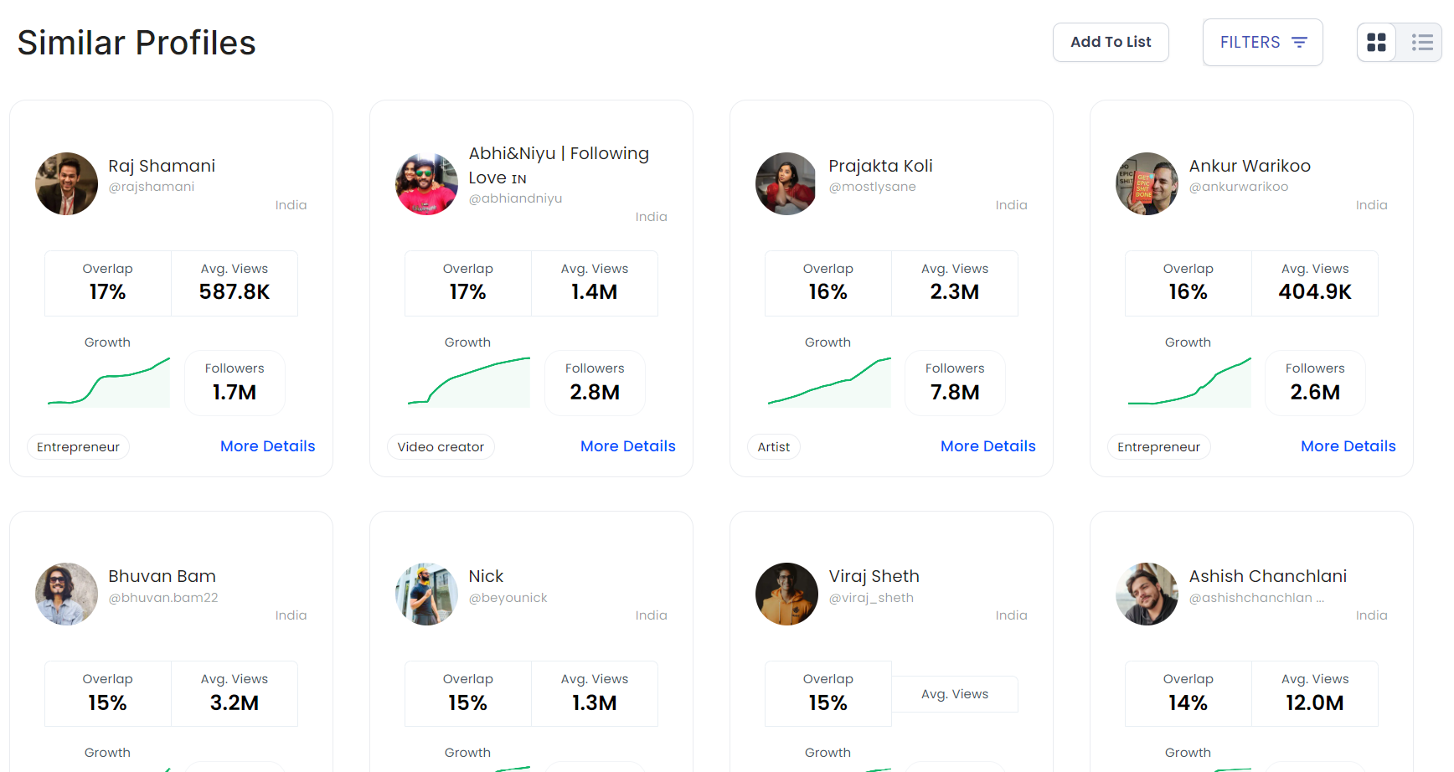This screenshot has width=1454, height=772.
Task: Click the @bhuvan.bam22 handle
Action: coord(162,598)
